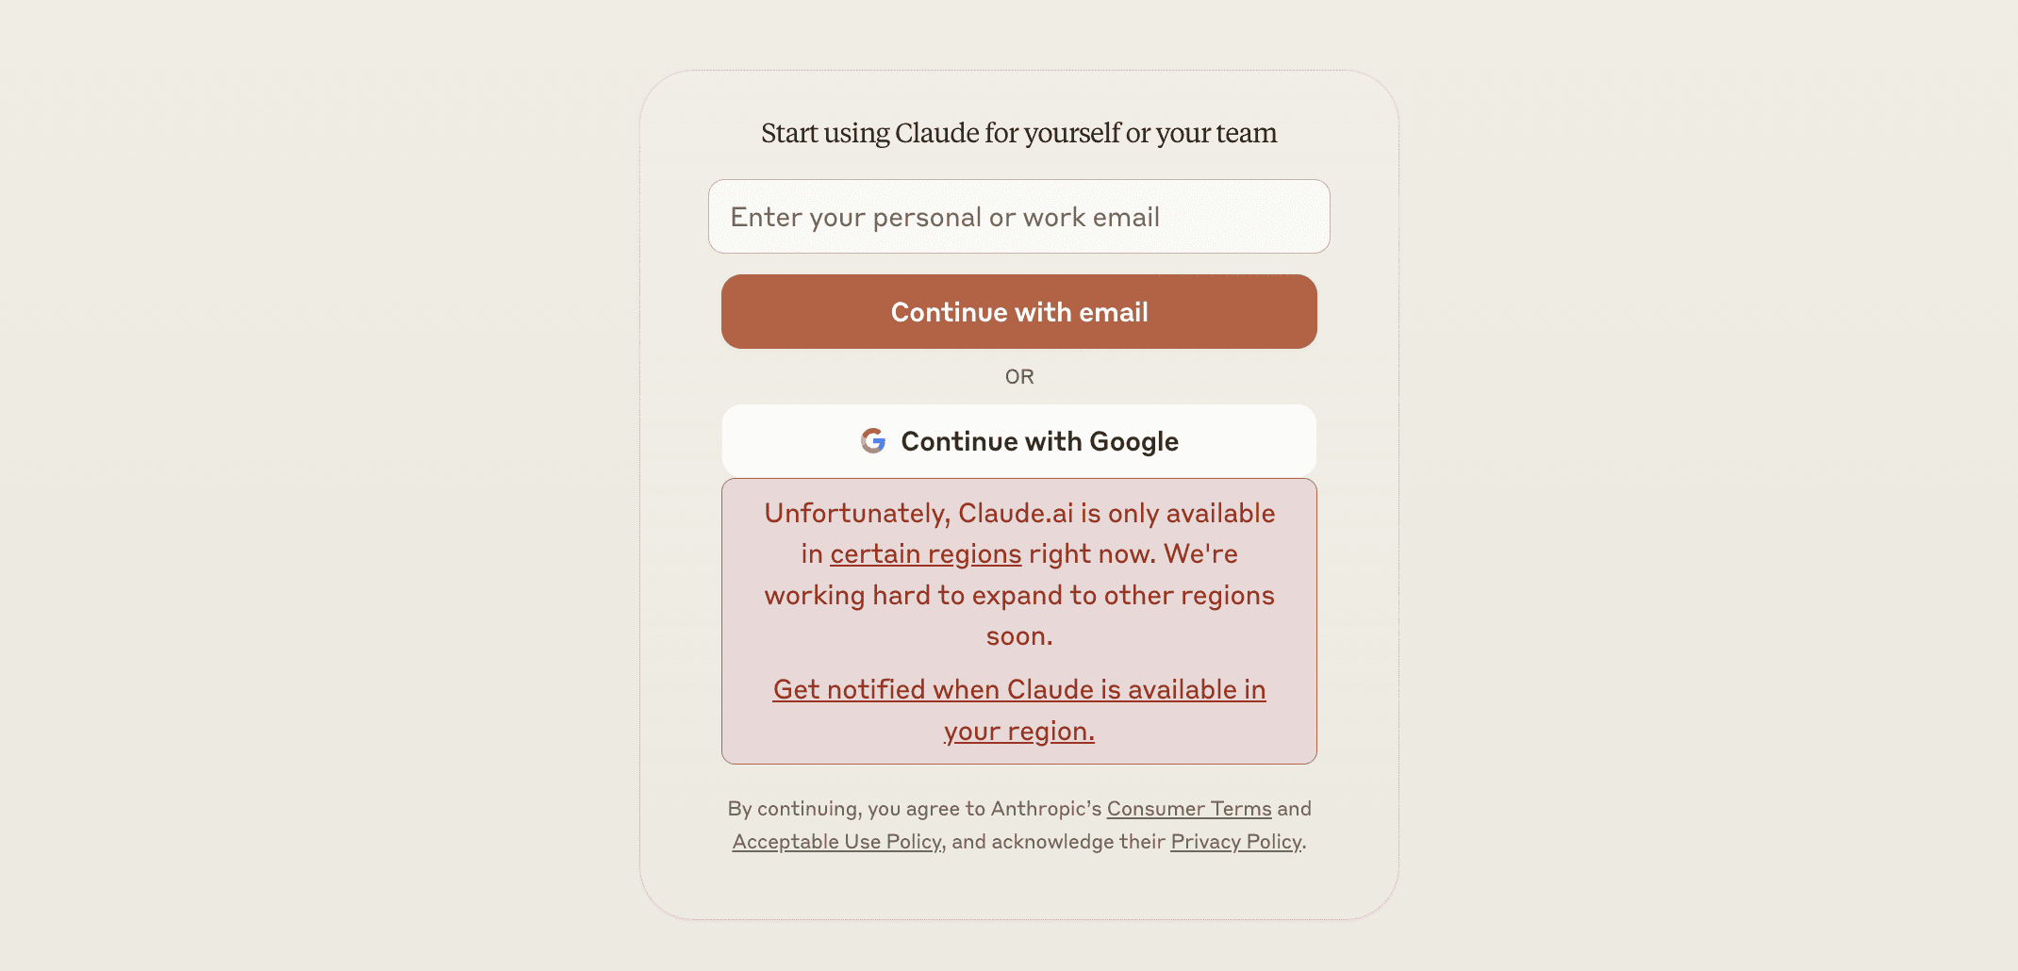The width and height of the screenshot is (2018, 971).
Task: View the Acceptable Use Policy
Action: coord(835,842)
